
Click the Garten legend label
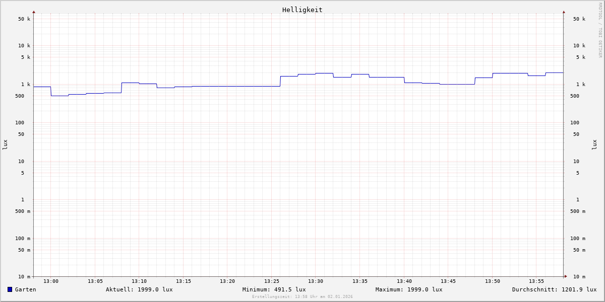[x=26, y=289]
